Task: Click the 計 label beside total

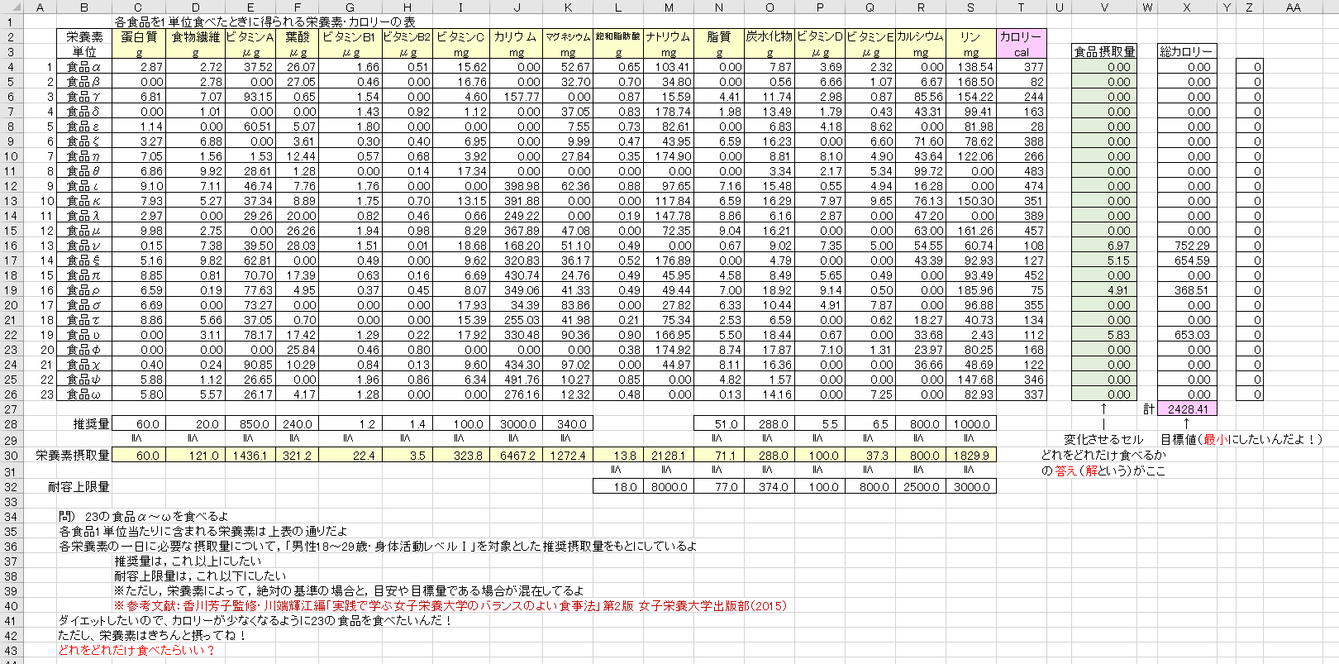Action: (1149, 409)
